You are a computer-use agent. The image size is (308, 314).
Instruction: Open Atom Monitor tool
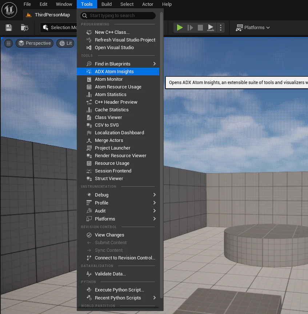[x=118, y=79]
